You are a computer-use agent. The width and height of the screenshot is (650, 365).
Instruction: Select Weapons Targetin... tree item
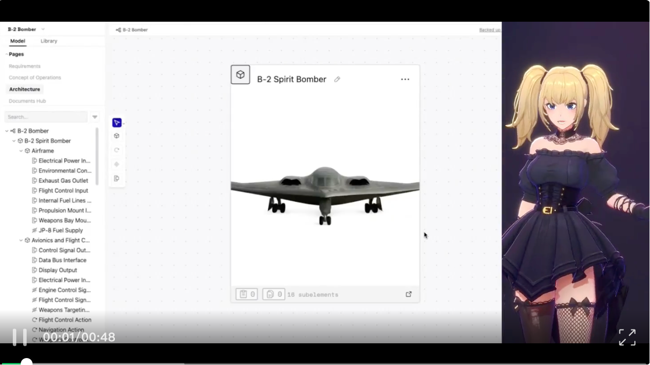pyautogui.click(x=61, y=310)
